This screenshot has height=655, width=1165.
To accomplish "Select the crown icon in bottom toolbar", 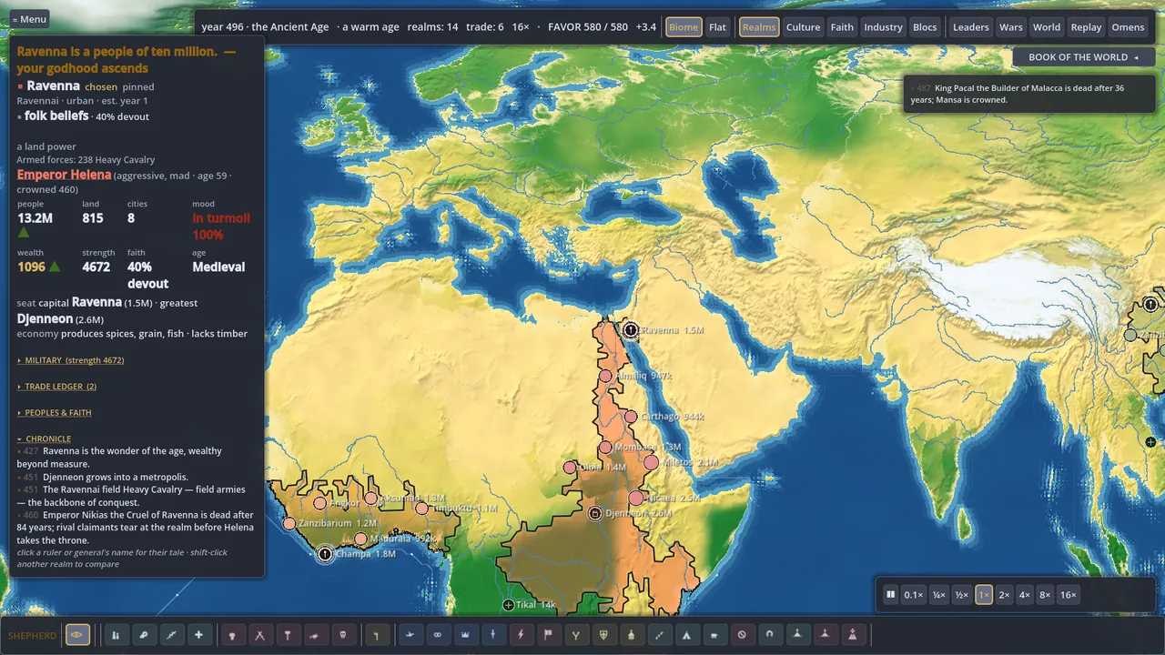I will tap(465, 635).
